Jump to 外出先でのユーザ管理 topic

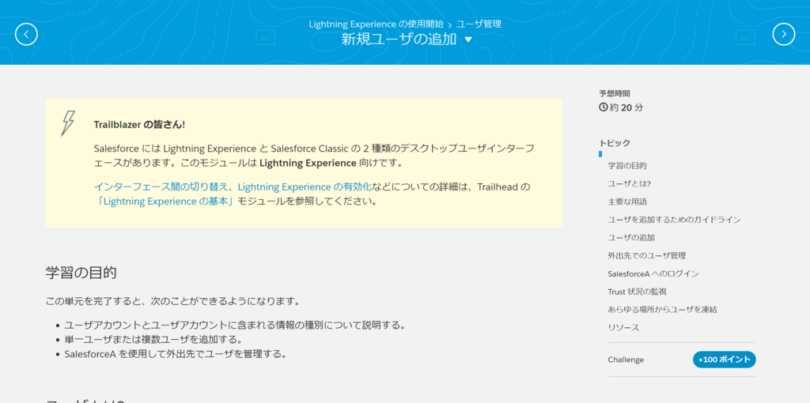pyautogui.click(x=647, y=256)
